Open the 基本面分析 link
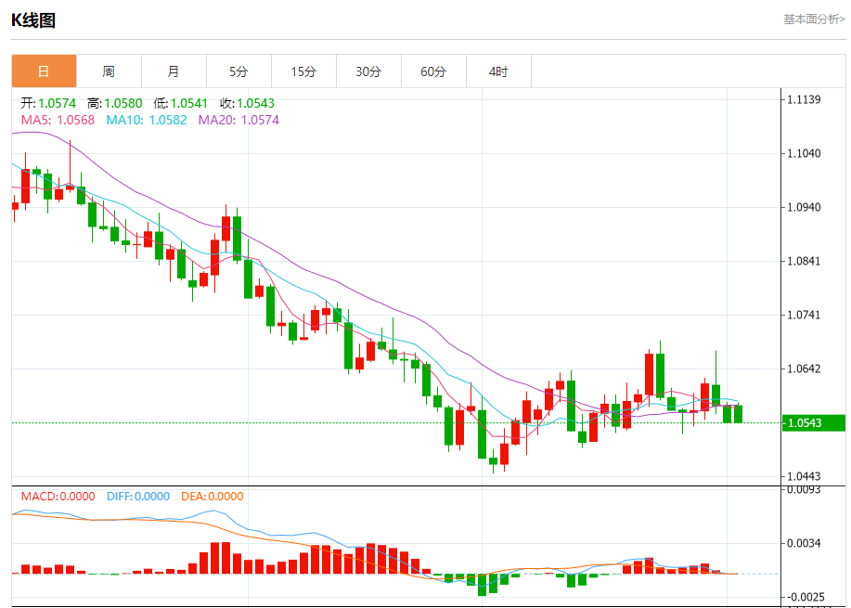The image size is (851, 608). pos(814,19)
